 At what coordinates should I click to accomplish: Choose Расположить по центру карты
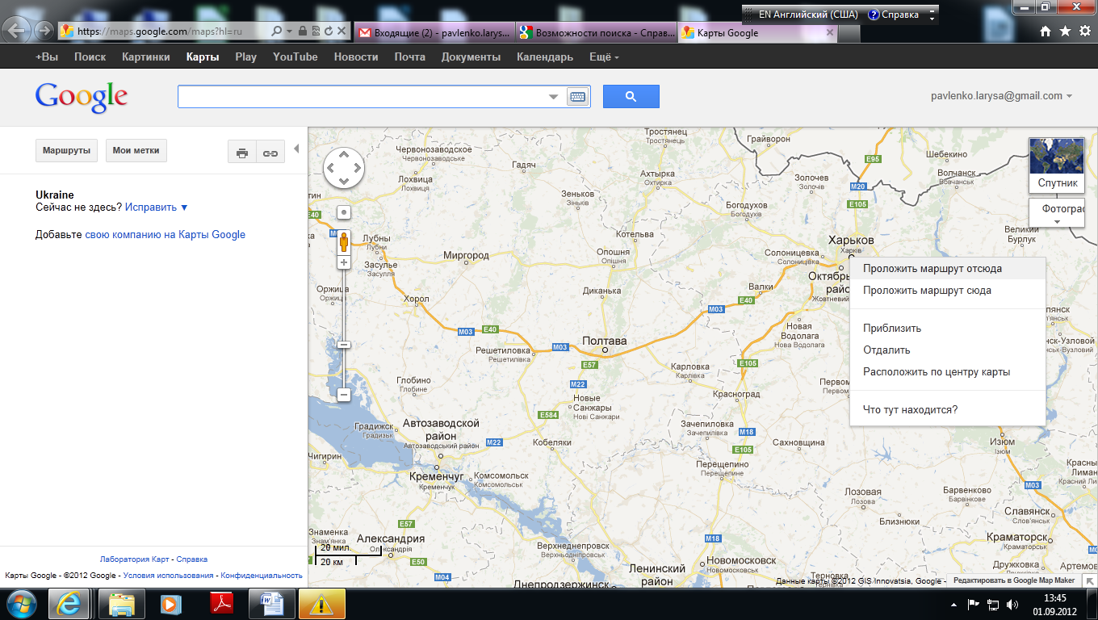[x=948, y=372]
